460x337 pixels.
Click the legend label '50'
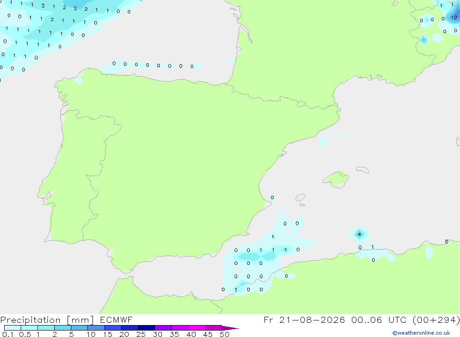pos(225,334)
